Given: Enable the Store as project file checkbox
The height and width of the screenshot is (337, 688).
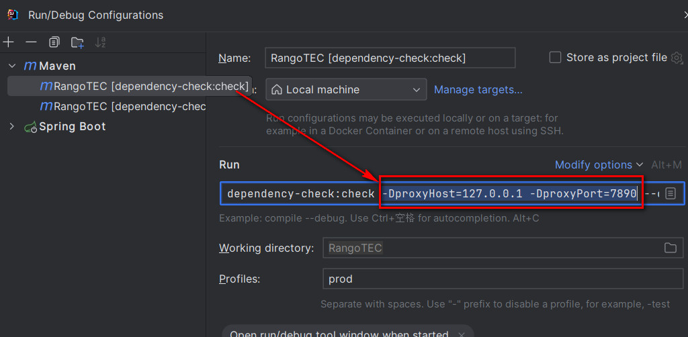Looking at the screenshot, I should point(555,58).
